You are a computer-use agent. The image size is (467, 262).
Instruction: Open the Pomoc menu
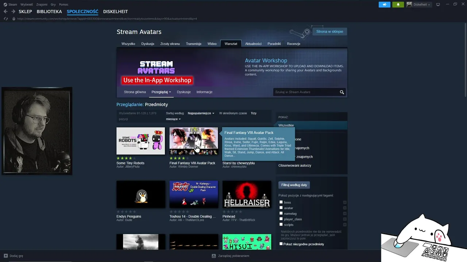coord(64,4)
